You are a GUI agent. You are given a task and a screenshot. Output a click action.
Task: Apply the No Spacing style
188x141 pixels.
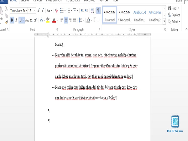pyautogui.click(x=125, y=15)
